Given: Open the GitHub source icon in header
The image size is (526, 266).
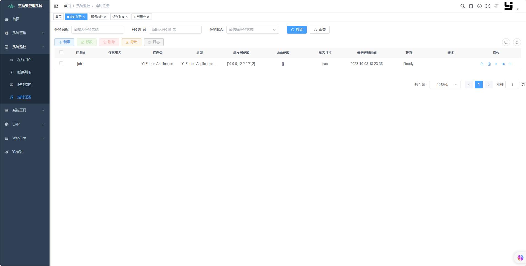Looking at the screenshot, I should coord(471,6).
